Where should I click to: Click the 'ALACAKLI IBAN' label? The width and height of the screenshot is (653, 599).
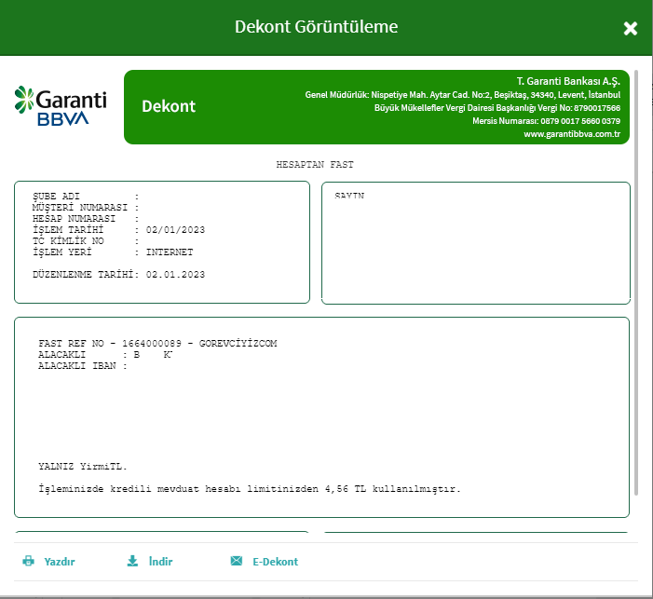[77, 366]
